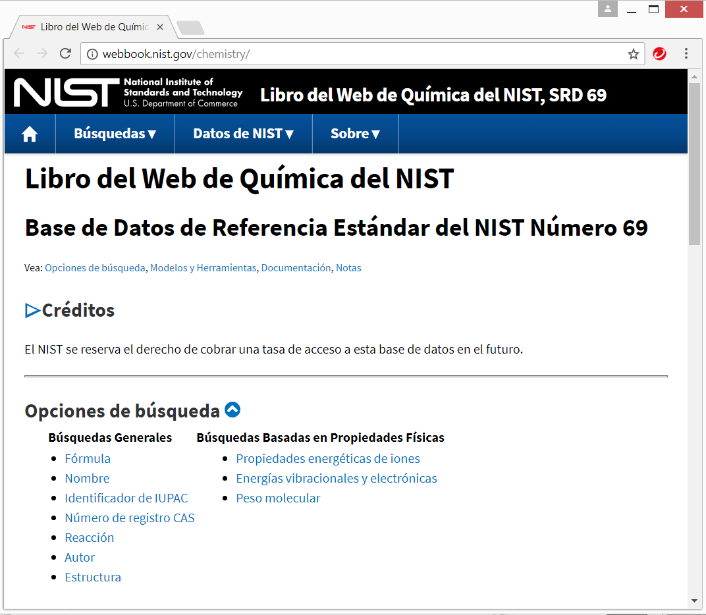Open the Modelos y Herramientas link
Viewport: 706px width, 615px height.
(203, 268)
